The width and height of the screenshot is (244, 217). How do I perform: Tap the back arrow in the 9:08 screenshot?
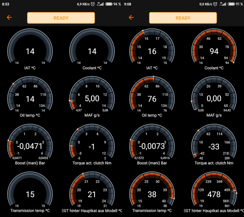[131, 18]
